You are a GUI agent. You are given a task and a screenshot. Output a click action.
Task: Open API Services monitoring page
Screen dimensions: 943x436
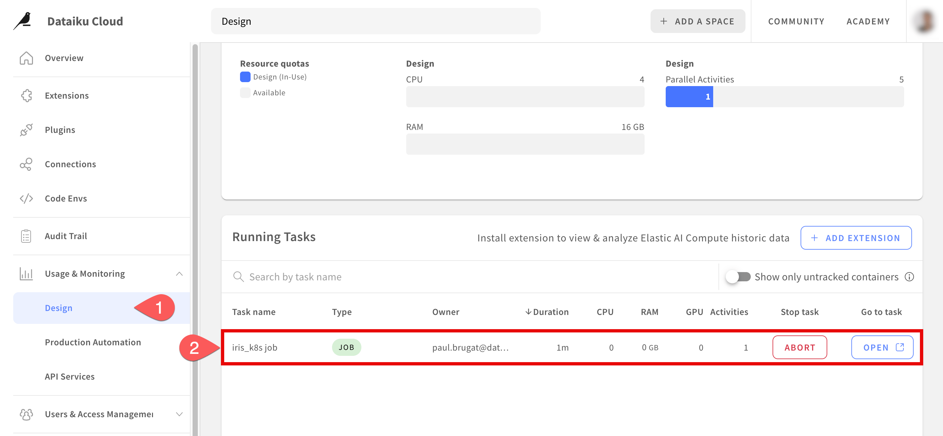coord(70,376)
